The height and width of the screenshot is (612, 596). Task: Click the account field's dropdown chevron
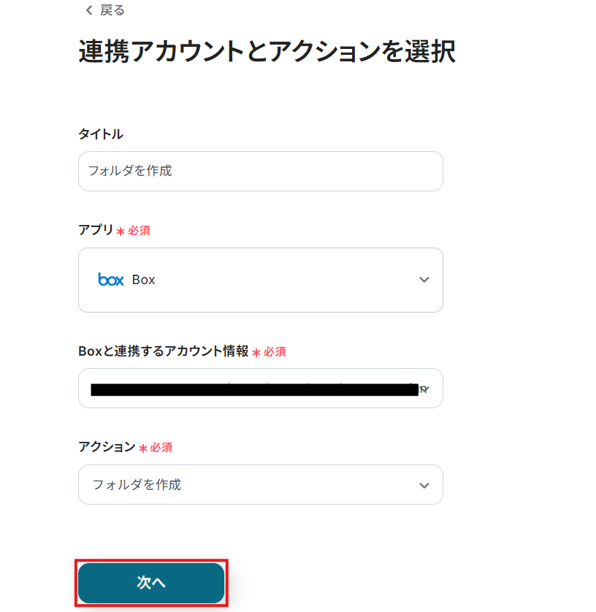click(425, 389)
